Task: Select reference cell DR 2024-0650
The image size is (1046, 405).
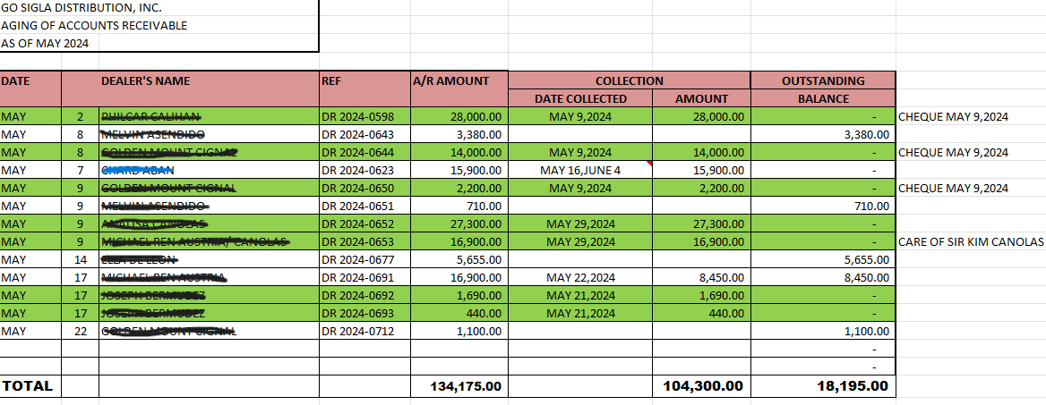Action: [x=364, y=188]
